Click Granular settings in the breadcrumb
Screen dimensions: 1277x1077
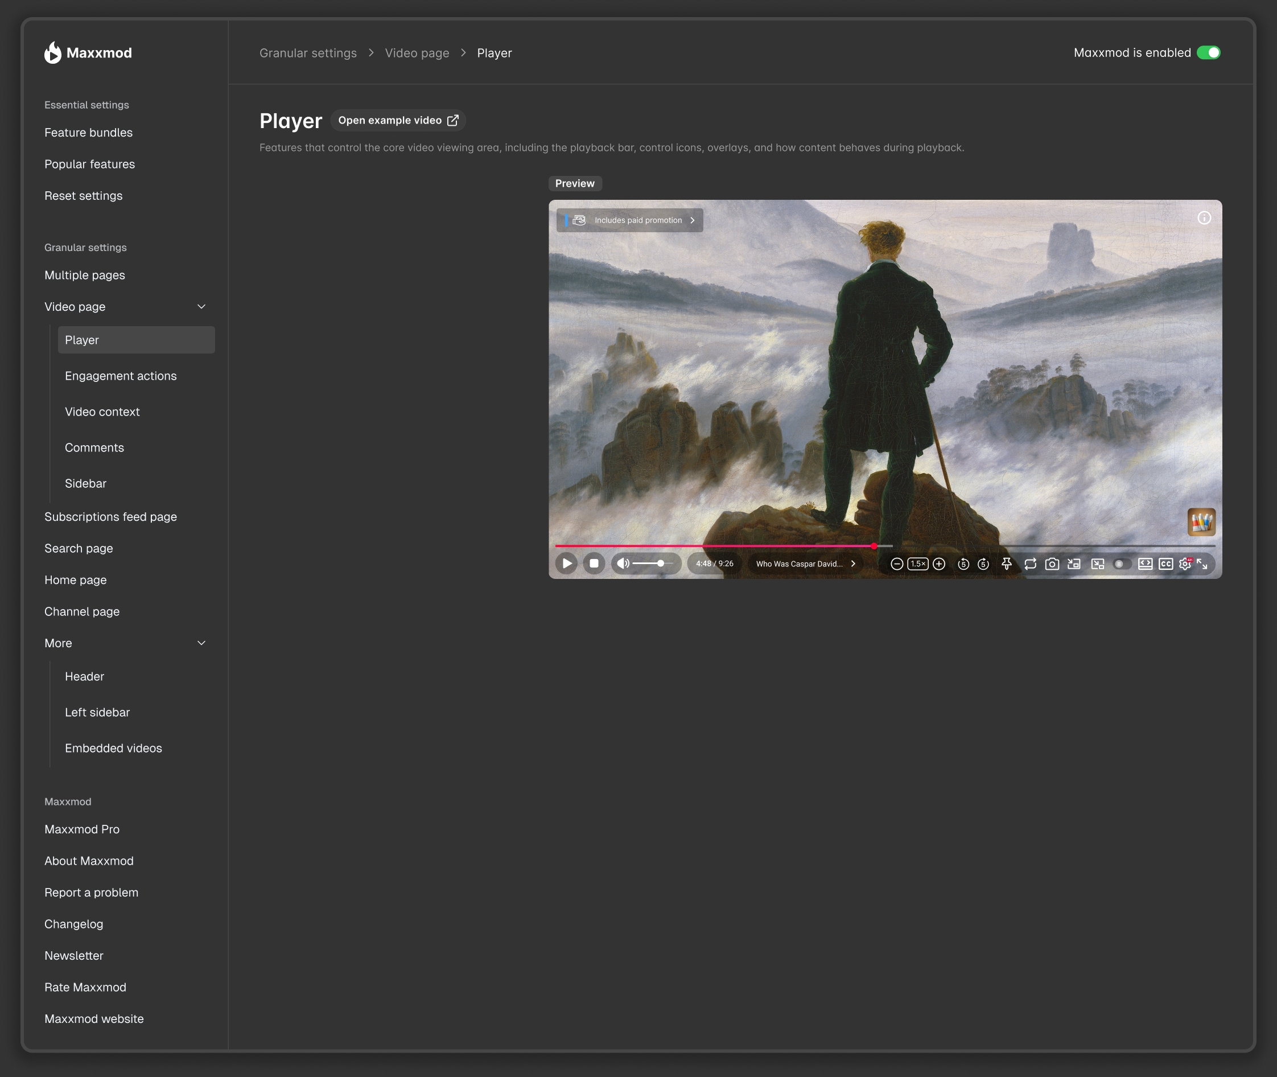(x=308, y=53)
